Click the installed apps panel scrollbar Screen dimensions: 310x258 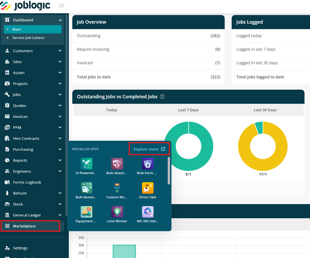[x=169, y=171]
